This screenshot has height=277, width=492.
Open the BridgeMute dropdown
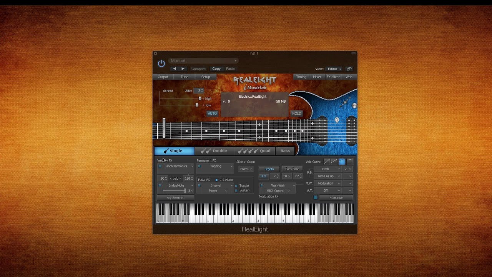(178, 185)
